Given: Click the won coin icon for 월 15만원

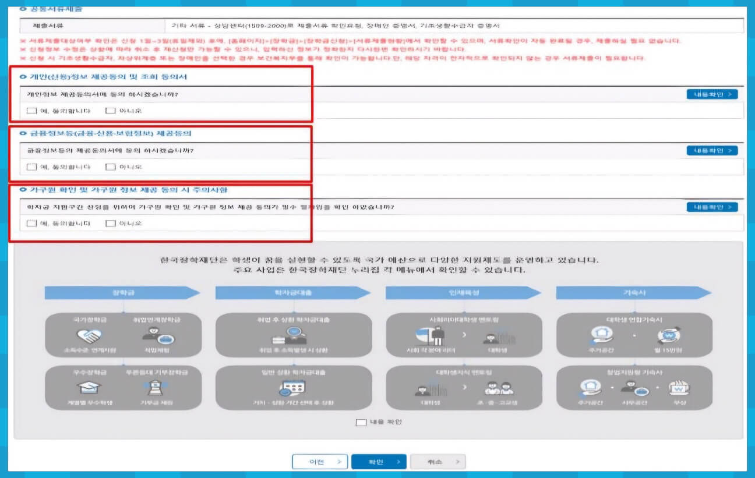Looking at the screenshot, I should click(668, 336).
